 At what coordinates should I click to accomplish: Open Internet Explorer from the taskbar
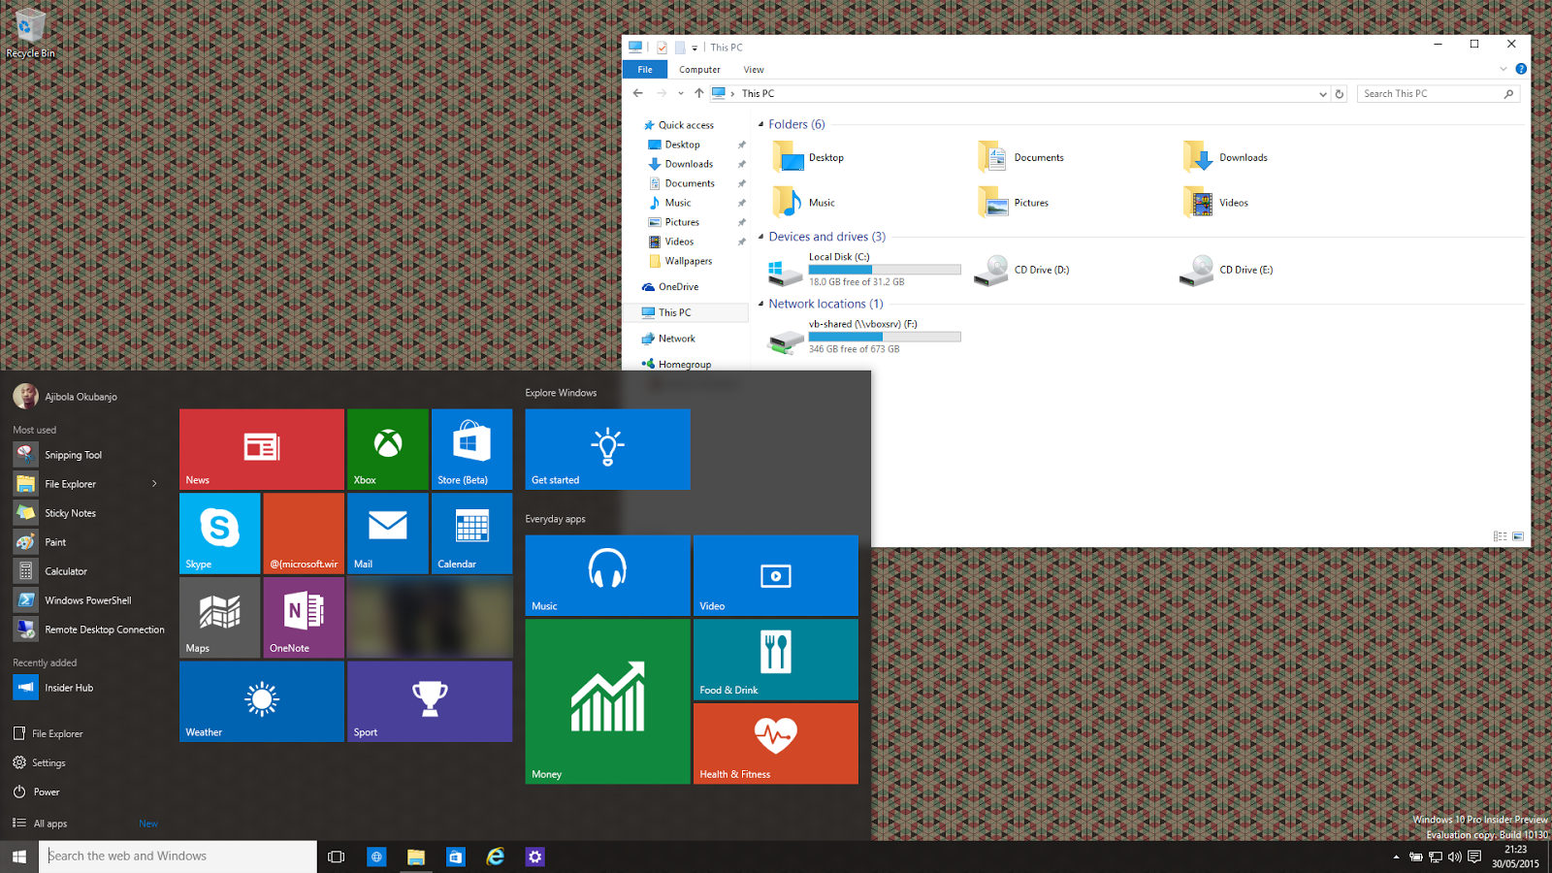(496, 857)
